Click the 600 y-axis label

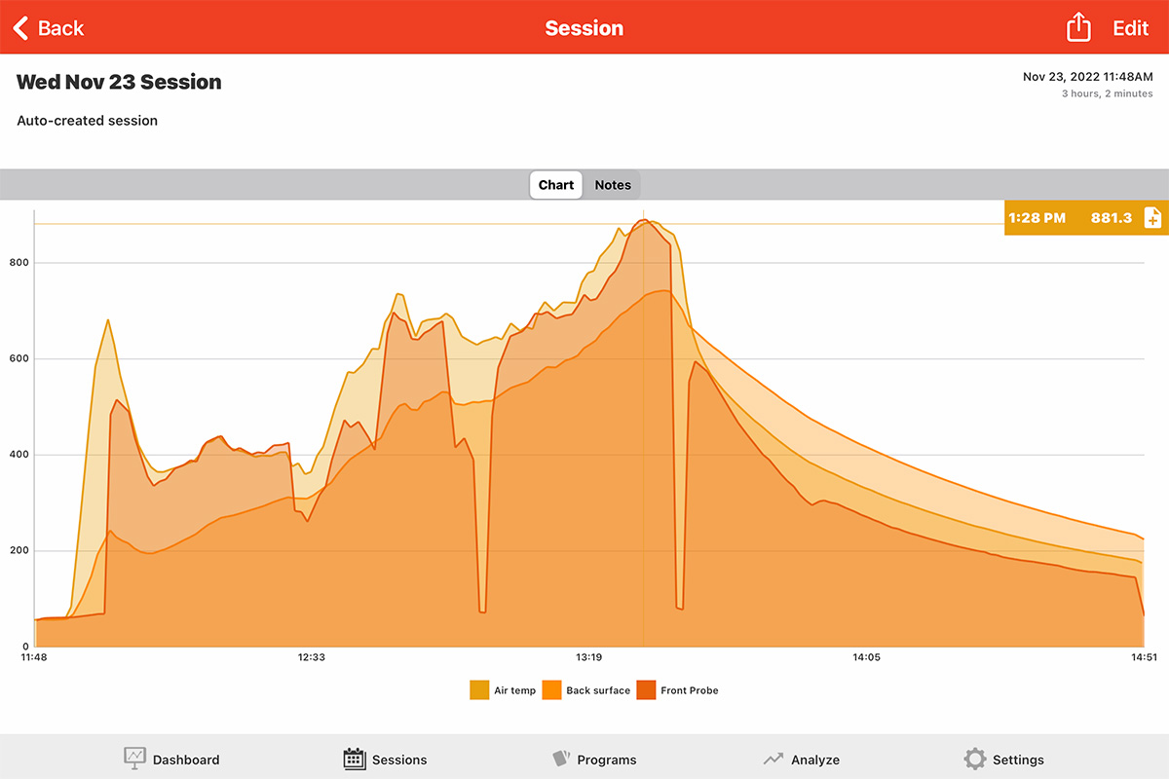[x=19, y=359]
